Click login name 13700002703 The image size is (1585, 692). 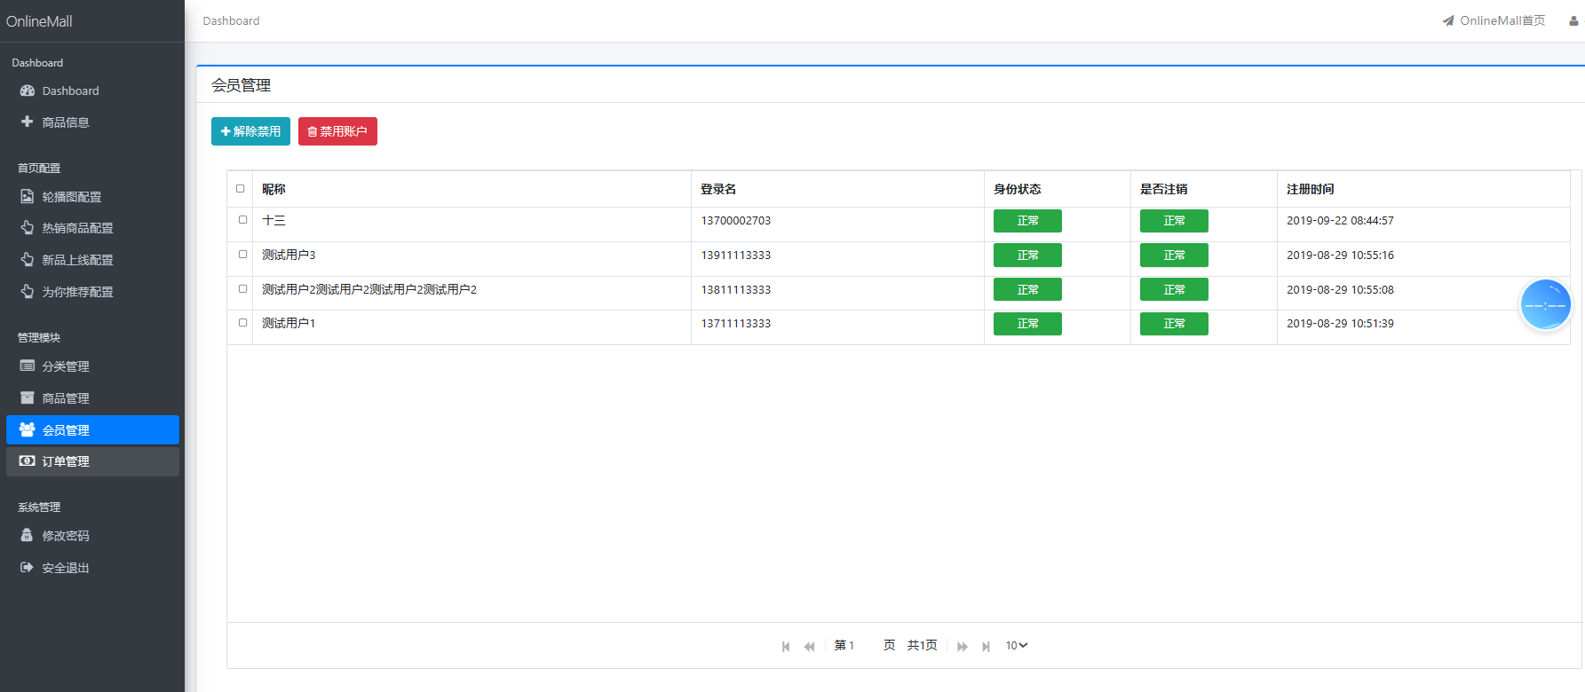(736, 221)
